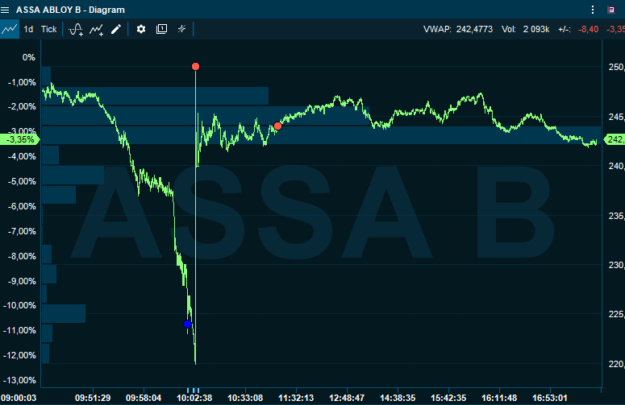Click the 16:53:01 time label

[x=550, y=398]
